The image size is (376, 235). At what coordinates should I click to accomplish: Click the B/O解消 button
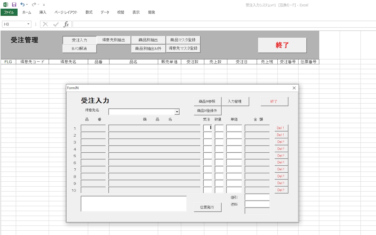[x=80, y=48]
